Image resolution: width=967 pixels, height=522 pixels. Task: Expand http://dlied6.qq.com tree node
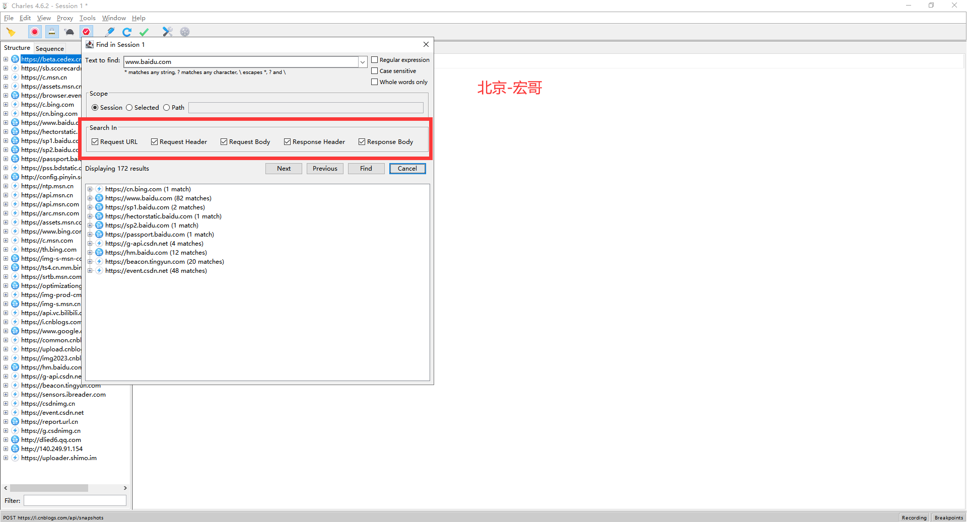pyautogui.click(x=6, y=440)
